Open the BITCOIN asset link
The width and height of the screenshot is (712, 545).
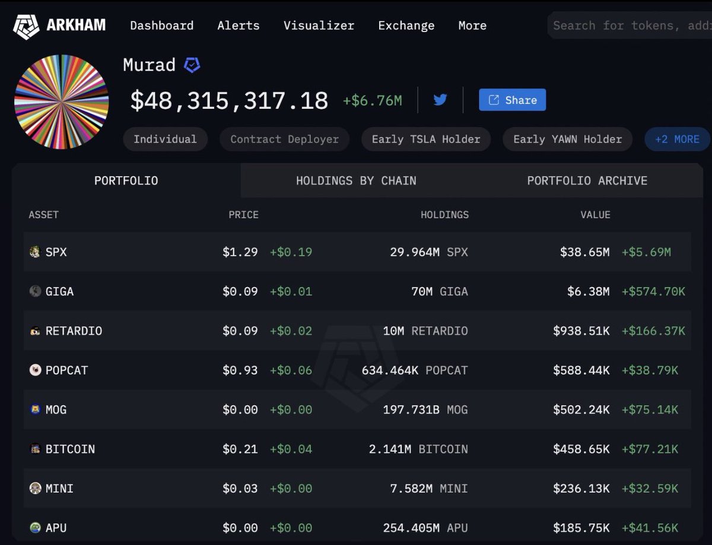(x=71, y=449)
